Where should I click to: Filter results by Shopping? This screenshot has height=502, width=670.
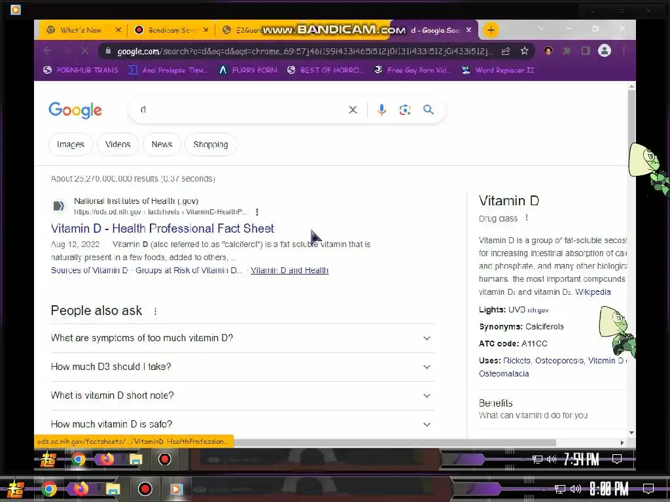pos(210,144)
